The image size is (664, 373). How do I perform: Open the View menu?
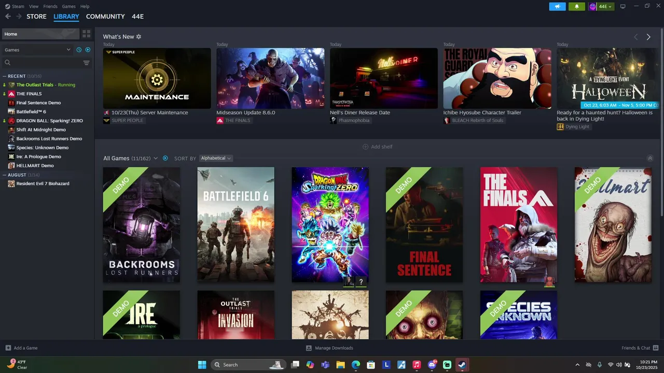34,6
